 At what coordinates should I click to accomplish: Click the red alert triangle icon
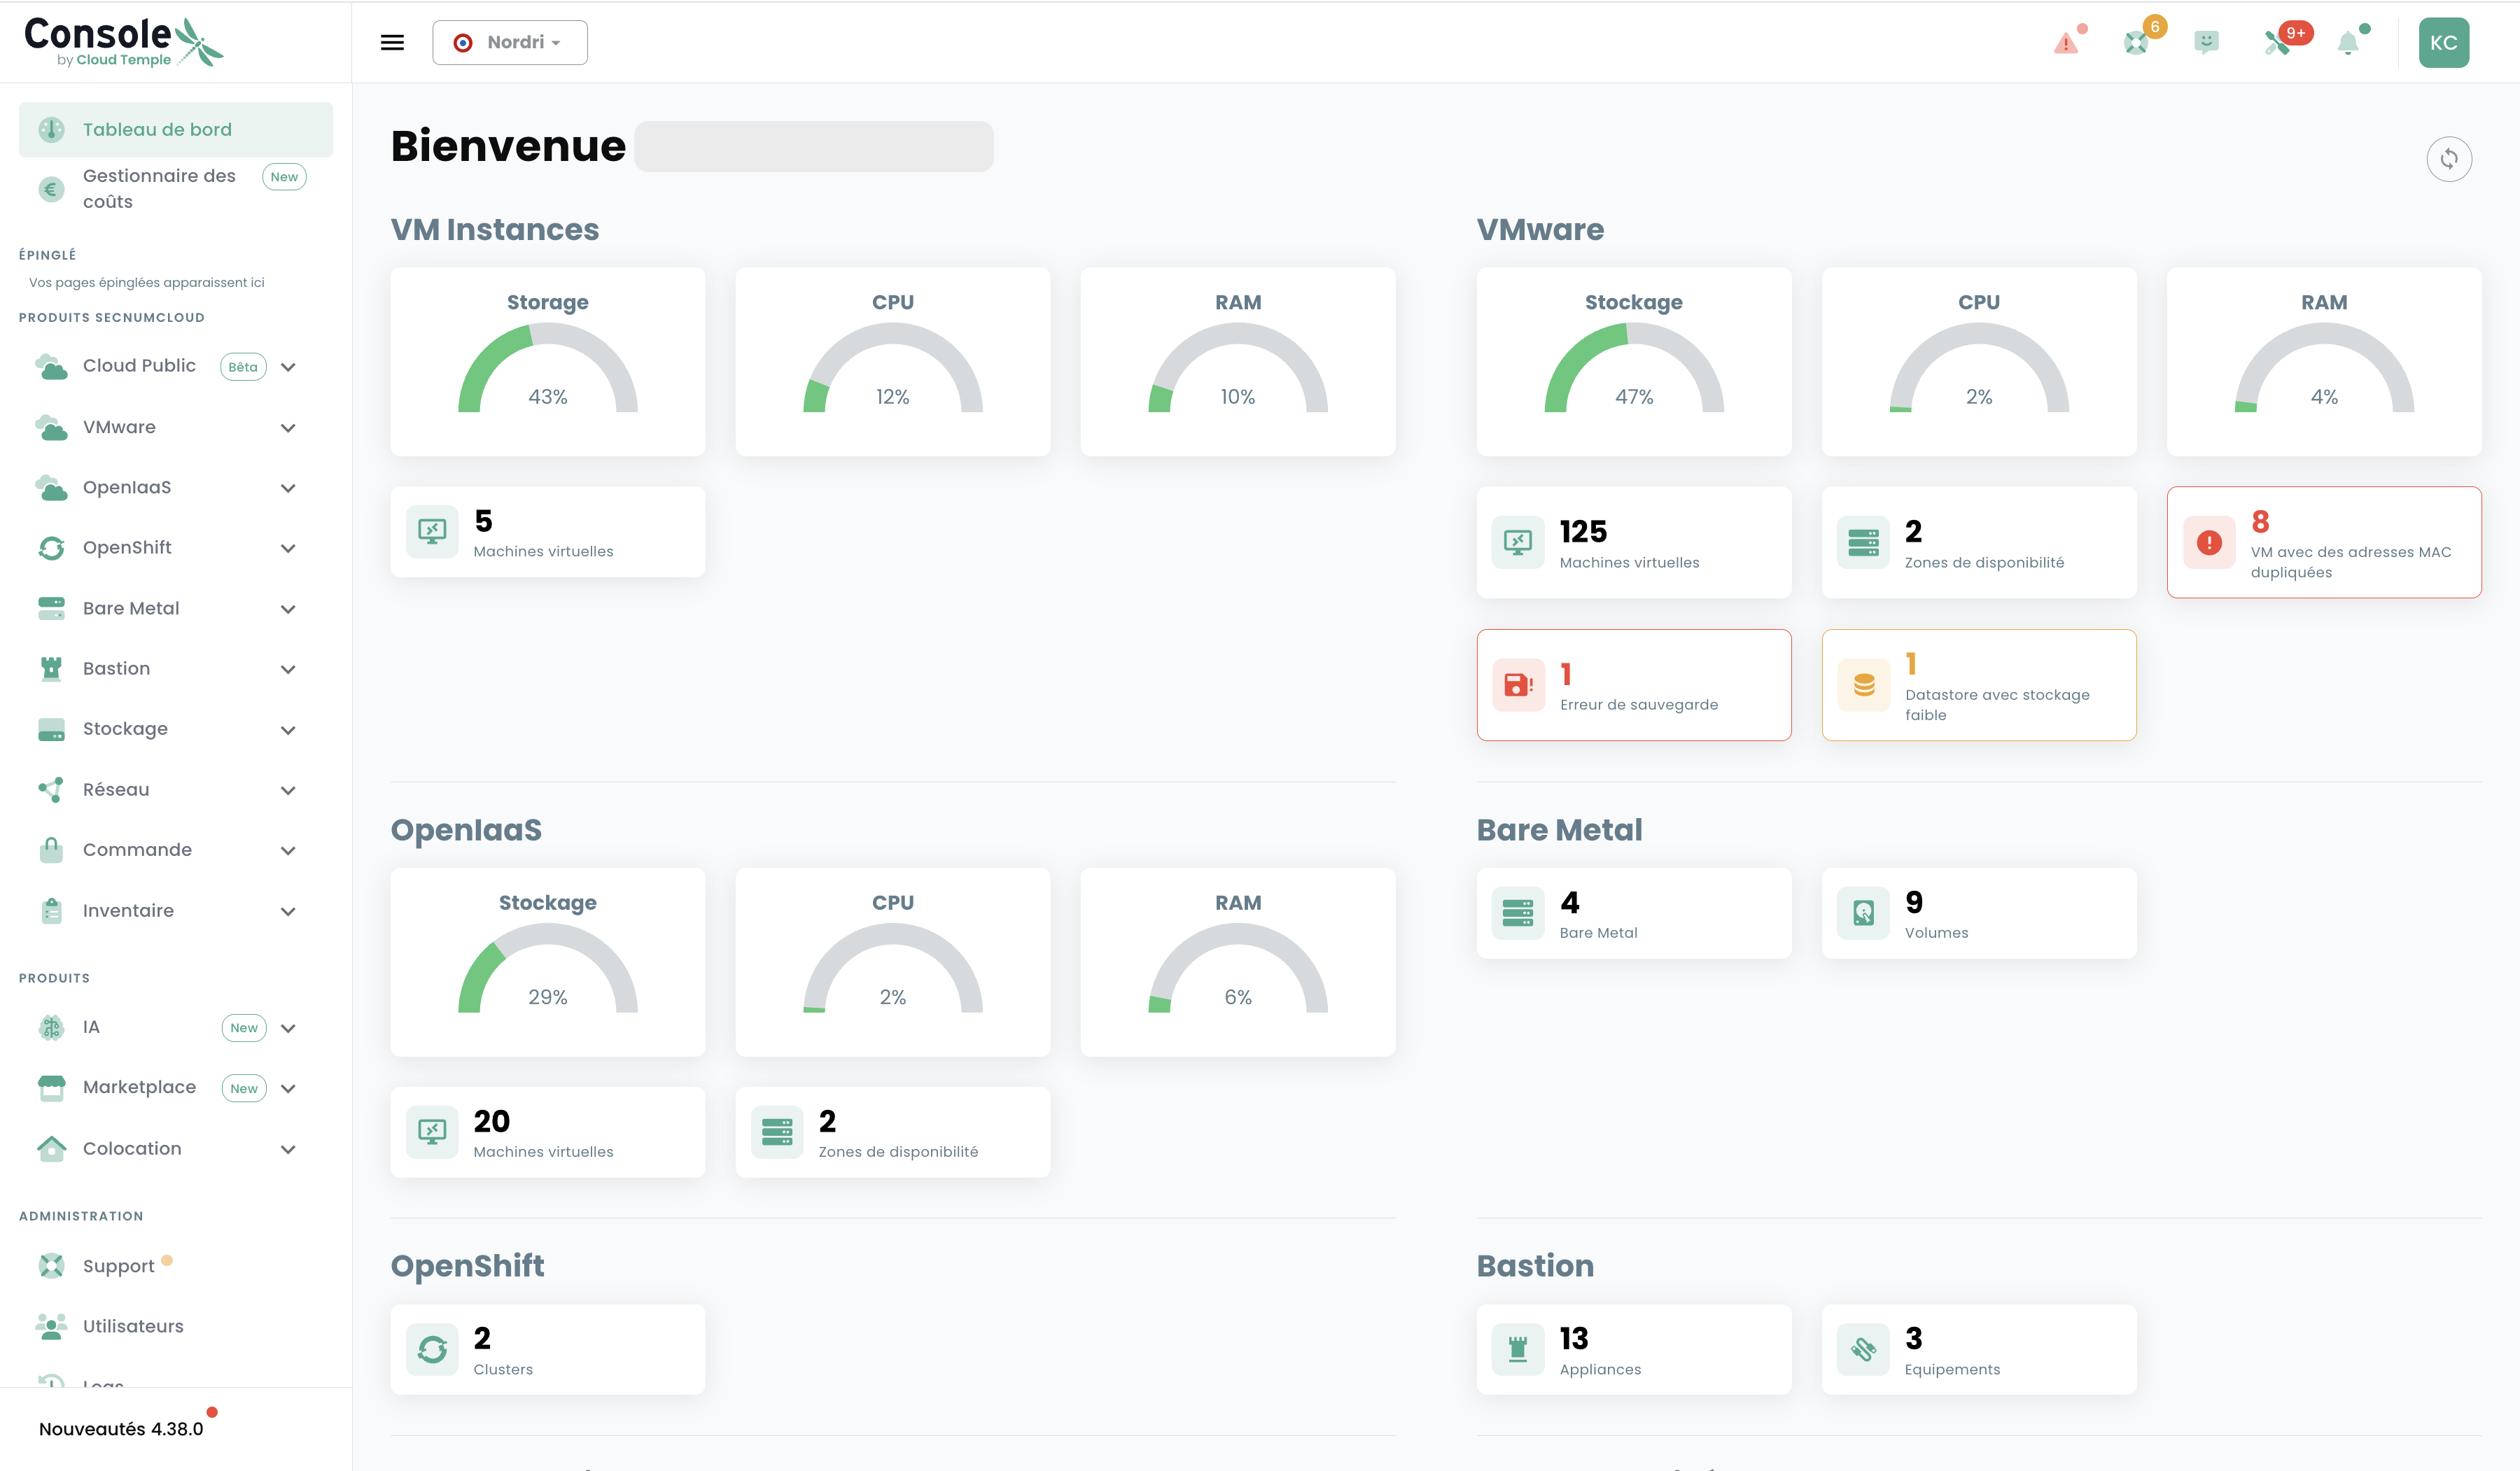pyautogui.click(x=2066, y=43)
